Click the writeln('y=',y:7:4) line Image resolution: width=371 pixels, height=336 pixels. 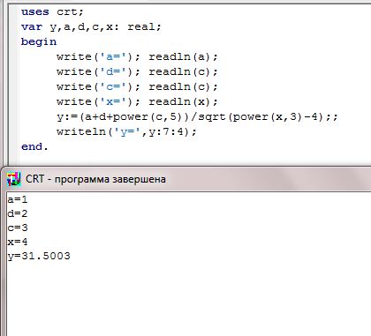[x=126, y=131]
